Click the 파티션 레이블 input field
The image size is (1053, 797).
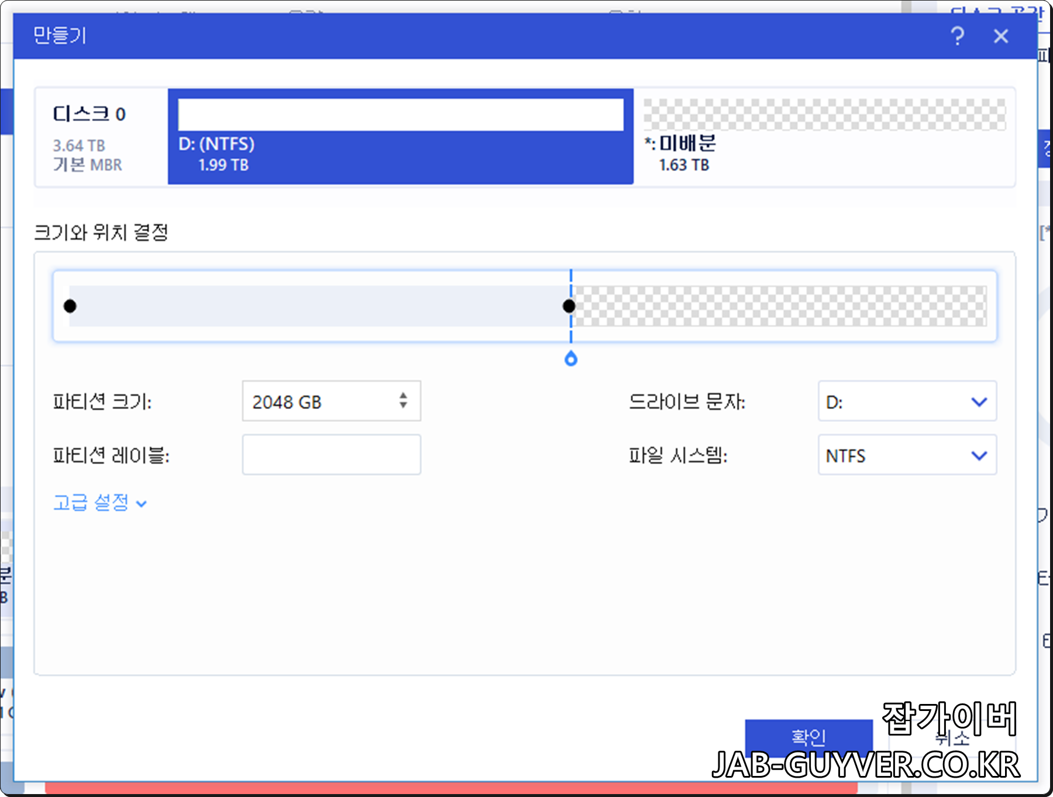(332, 455)
